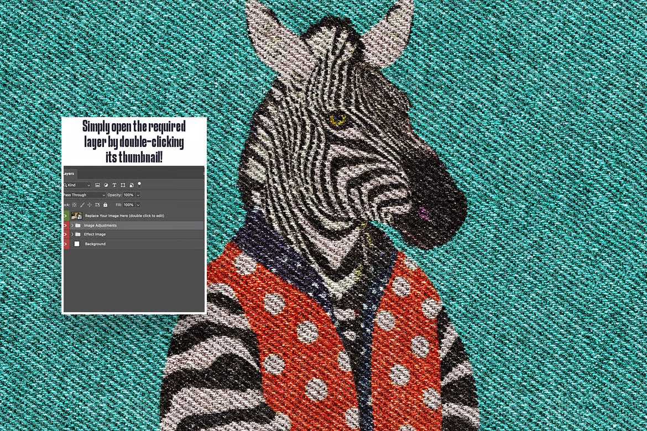This screenshot has height=431, width=647.
Task: Expand the Effect Image group
Action: tap(72, 234)
